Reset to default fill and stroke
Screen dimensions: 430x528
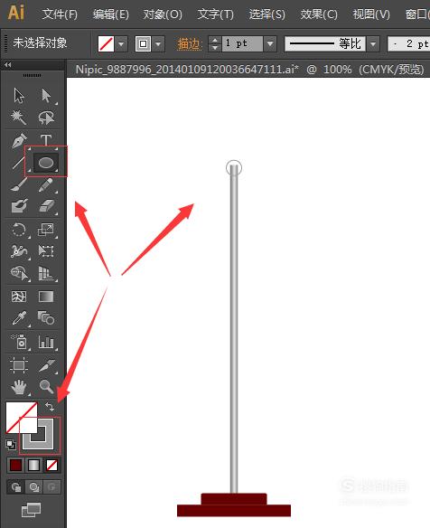[11, 445]
